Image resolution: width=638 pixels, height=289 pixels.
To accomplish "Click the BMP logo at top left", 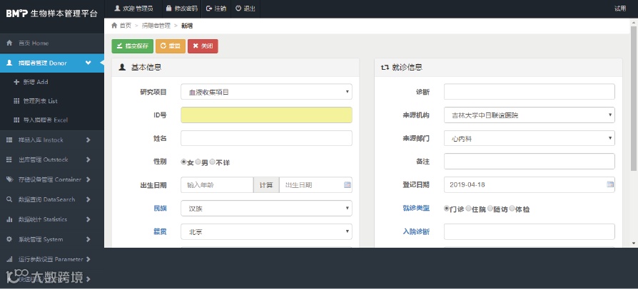I will (16, 14).
